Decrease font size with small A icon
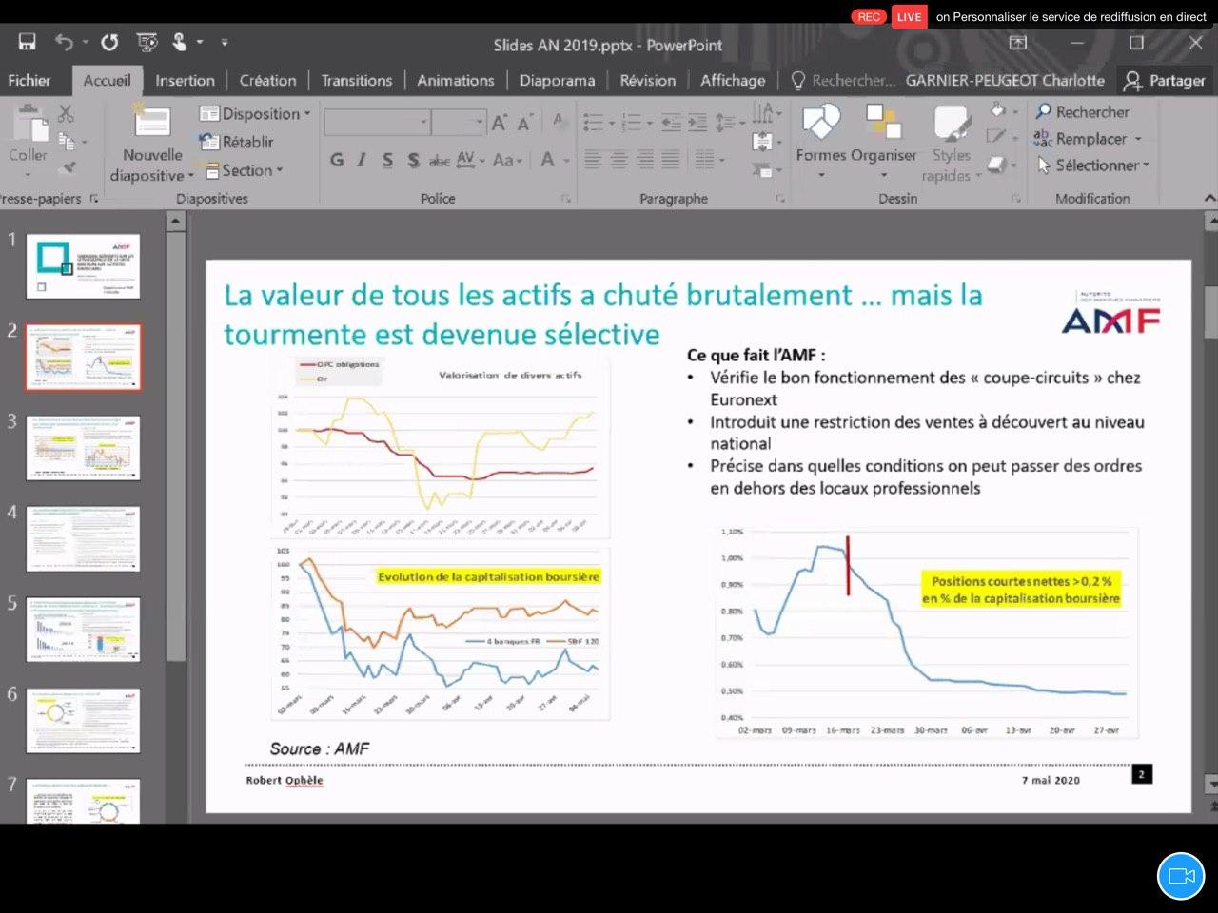 pos(524,123)
